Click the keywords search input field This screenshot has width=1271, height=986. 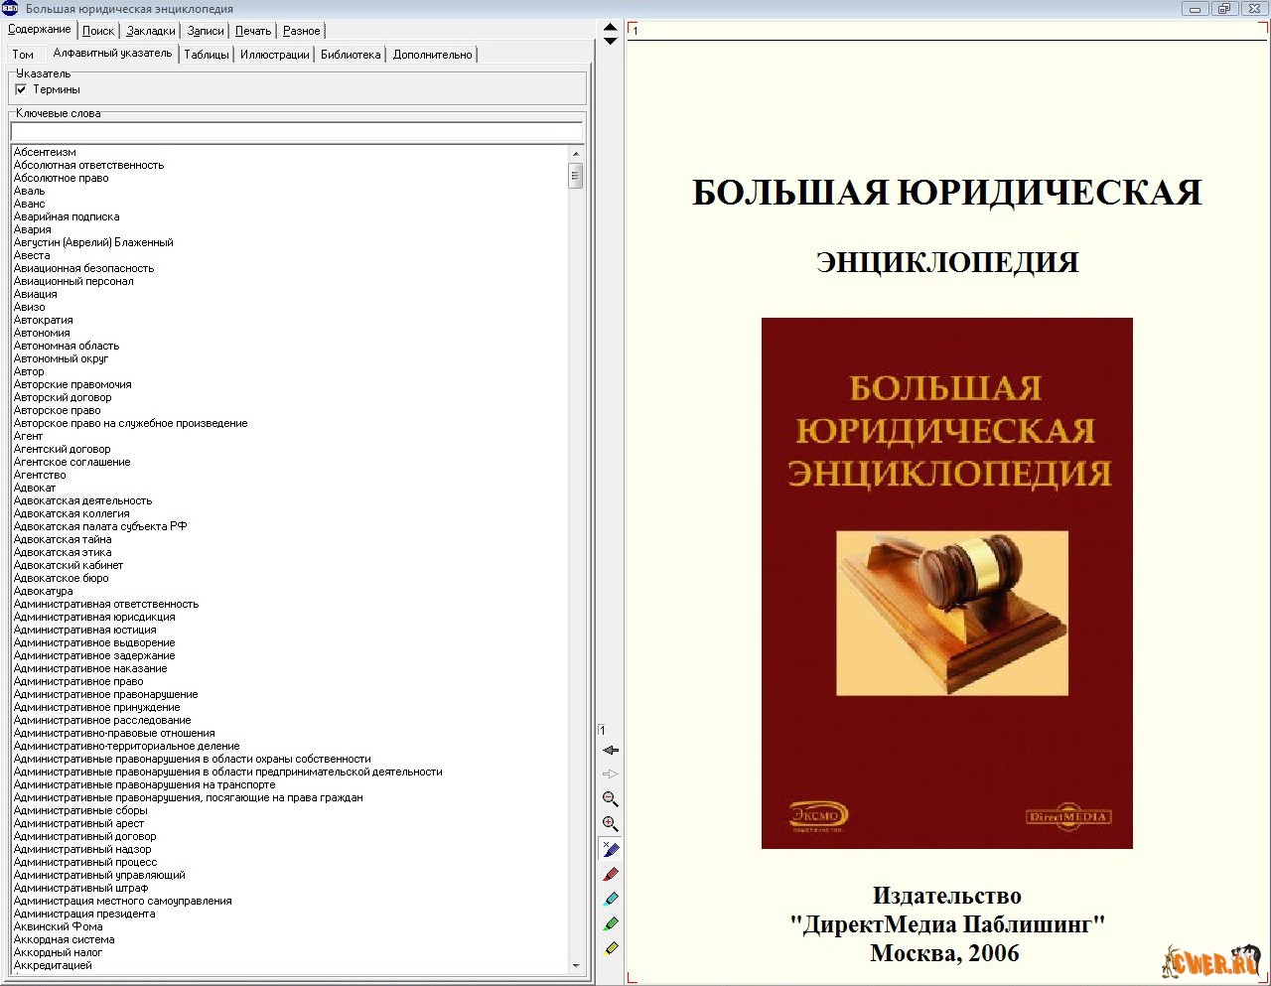(296, 132)
